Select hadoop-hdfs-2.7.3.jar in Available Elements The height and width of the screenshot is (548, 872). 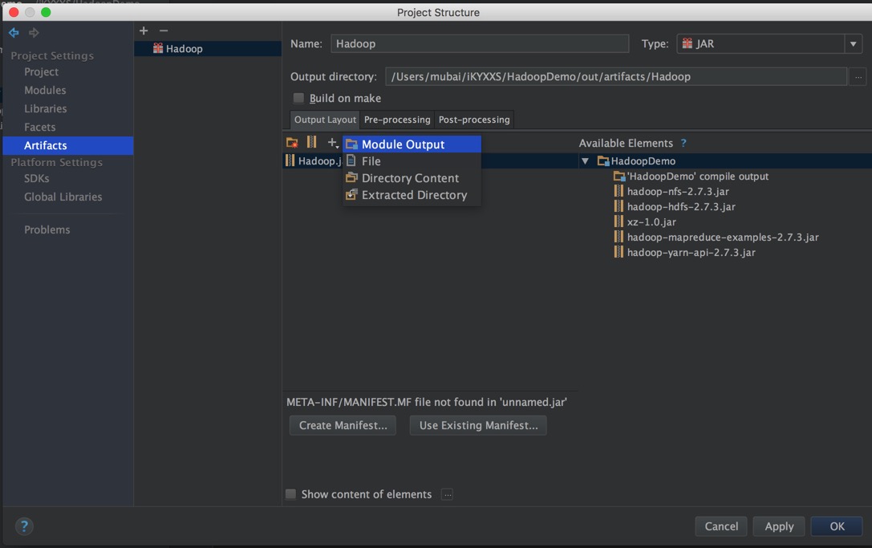[x=680, y=207]
